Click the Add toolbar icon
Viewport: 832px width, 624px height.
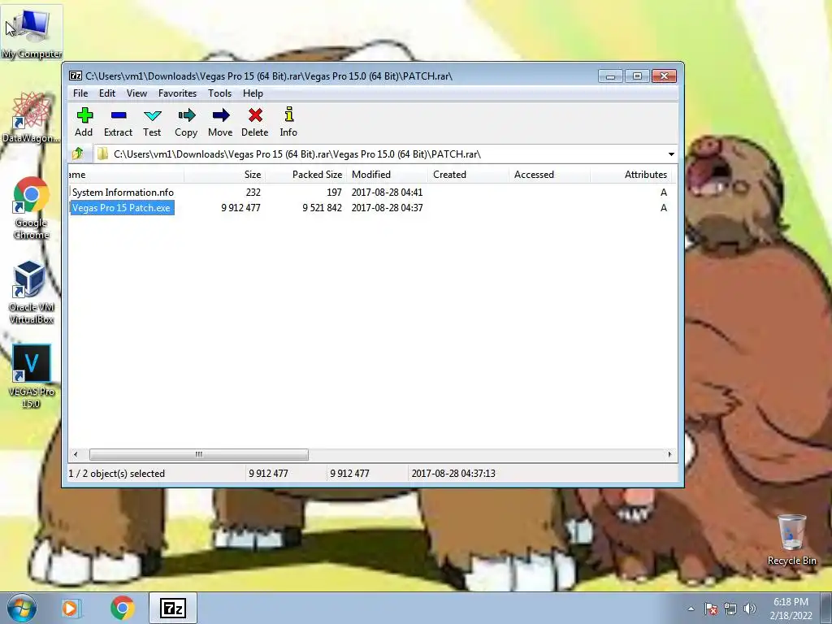(x=84, y=122)
